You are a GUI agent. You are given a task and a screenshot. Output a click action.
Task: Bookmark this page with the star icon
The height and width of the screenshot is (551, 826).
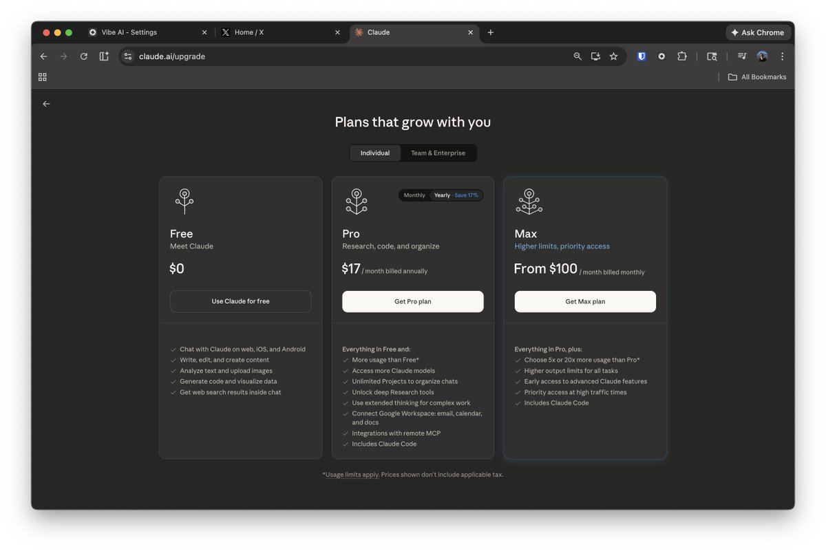[613, 56]
